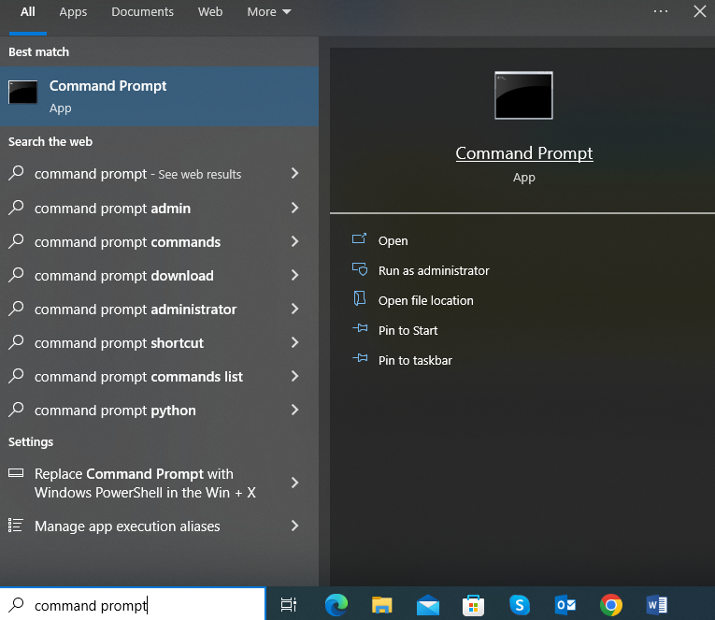The image size is (715, 620).
Task: Click the Pin to Start pin icon
Action: point(360,328)
